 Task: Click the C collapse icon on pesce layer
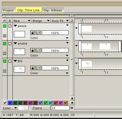pos(5,36)
